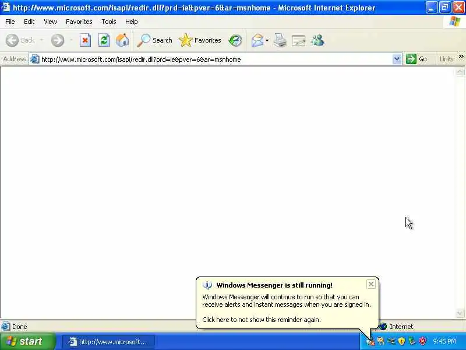
Task: Expand the Mail button dropdown arrow
Action: point(267,40)
